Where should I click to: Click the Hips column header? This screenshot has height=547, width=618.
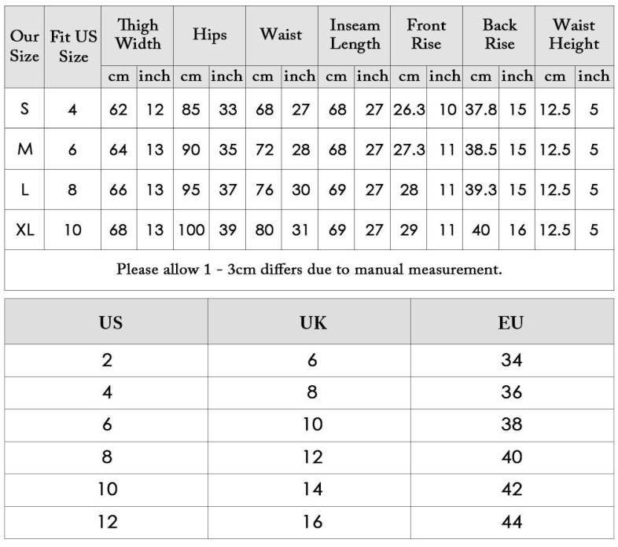click(209, 35)
